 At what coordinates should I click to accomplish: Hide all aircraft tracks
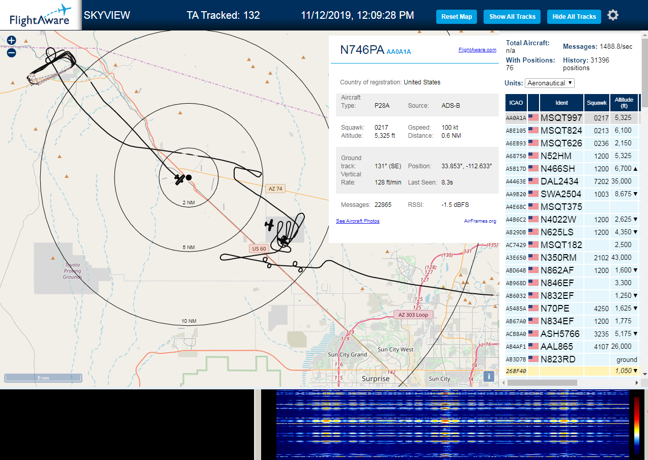click(x=574, y=16)
